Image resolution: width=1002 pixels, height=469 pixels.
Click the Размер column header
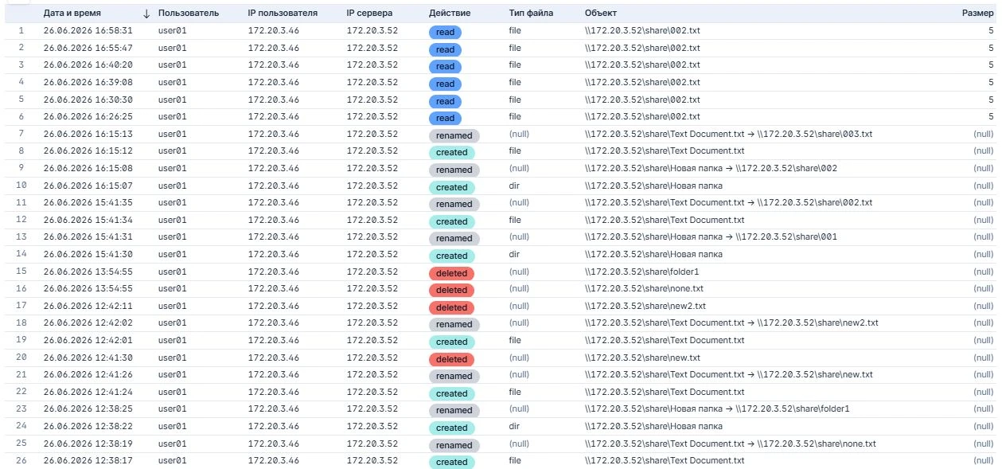[x=978, y=14]
